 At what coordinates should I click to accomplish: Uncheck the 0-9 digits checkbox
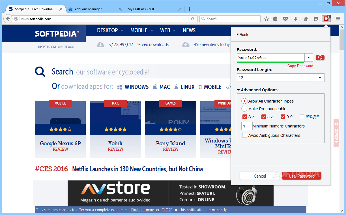click(x=283, y=117)
